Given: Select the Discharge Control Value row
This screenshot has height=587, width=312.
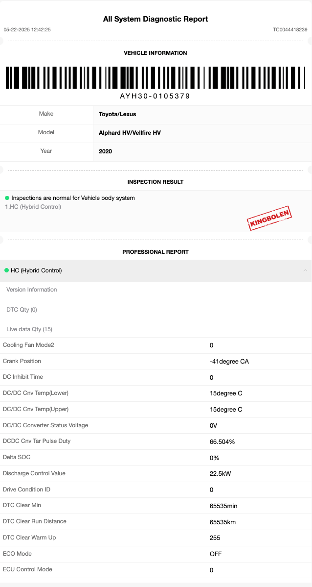Looking at the screenshot, I should pos(156,473).
